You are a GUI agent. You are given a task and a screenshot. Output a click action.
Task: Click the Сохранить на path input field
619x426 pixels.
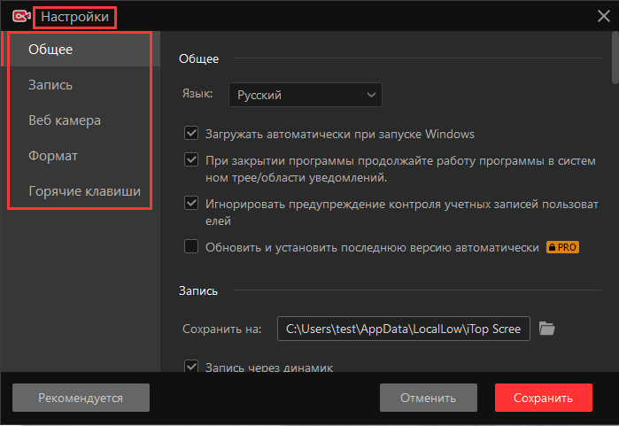[x=404, y=329]
